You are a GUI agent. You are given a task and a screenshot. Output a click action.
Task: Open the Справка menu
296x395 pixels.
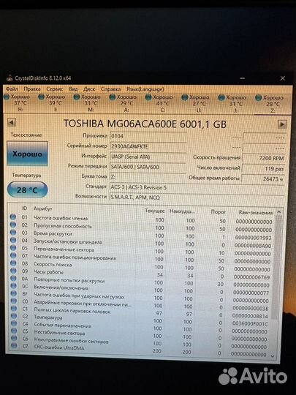(110, 89)
